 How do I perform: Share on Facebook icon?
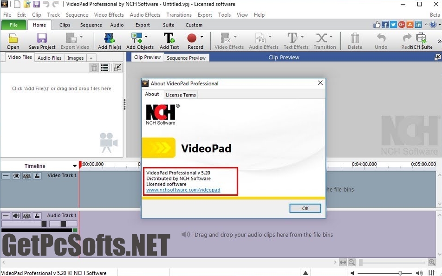click(x=385, y=25)
